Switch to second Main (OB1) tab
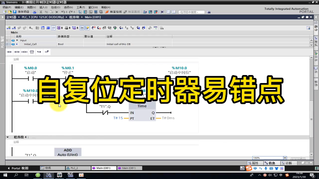Image resolution: width=319 pixels, height=179 pixels. [x=130, y=168]
